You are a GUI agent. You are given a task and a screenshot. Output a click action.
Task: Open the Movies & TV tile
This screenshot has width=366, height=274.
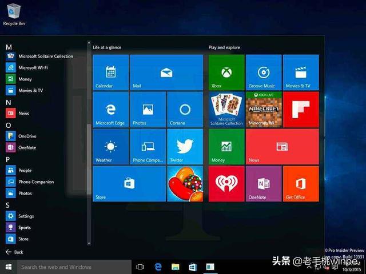point(301,72)
